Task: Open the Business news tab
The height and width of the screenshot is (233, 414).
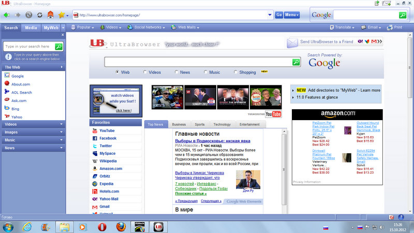Action: tap(179, 124)
